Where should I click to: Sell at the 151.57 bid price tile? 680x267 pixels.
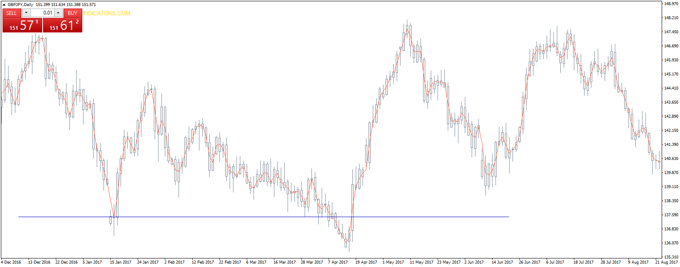[23, 25]
